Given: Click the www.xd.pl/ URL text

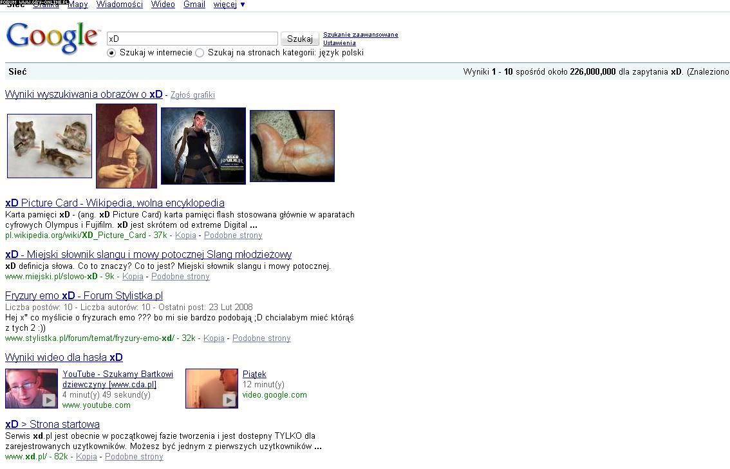Looking at the screenshot, I should pos(26,457).
